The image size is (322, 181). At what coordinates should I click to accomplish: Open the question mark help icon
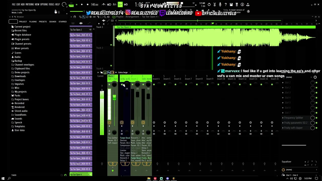[x=226, y=5]
